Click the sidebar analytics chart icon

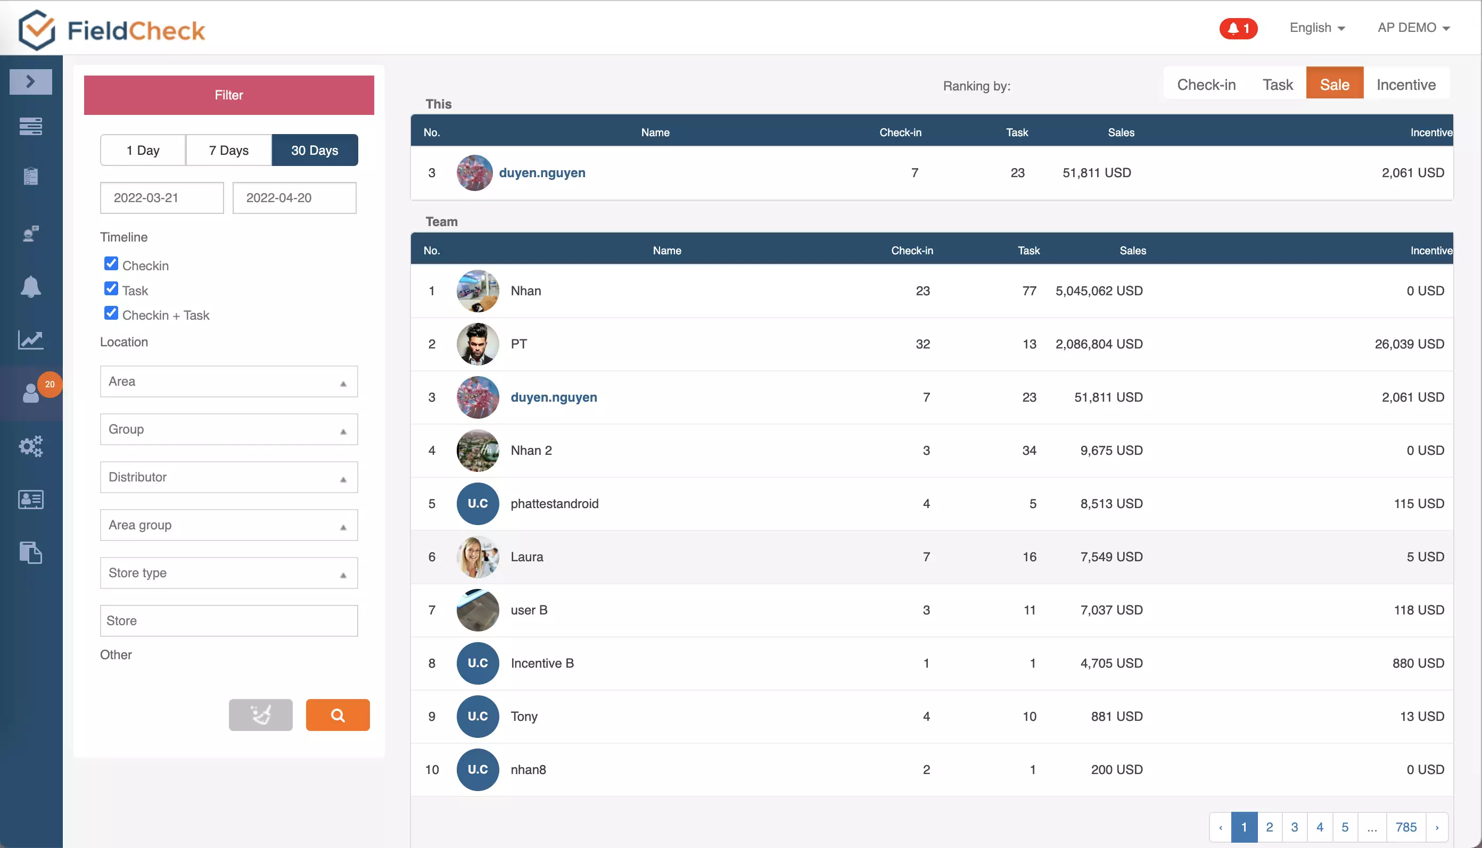pyautogui.click(x=30, y=339)
